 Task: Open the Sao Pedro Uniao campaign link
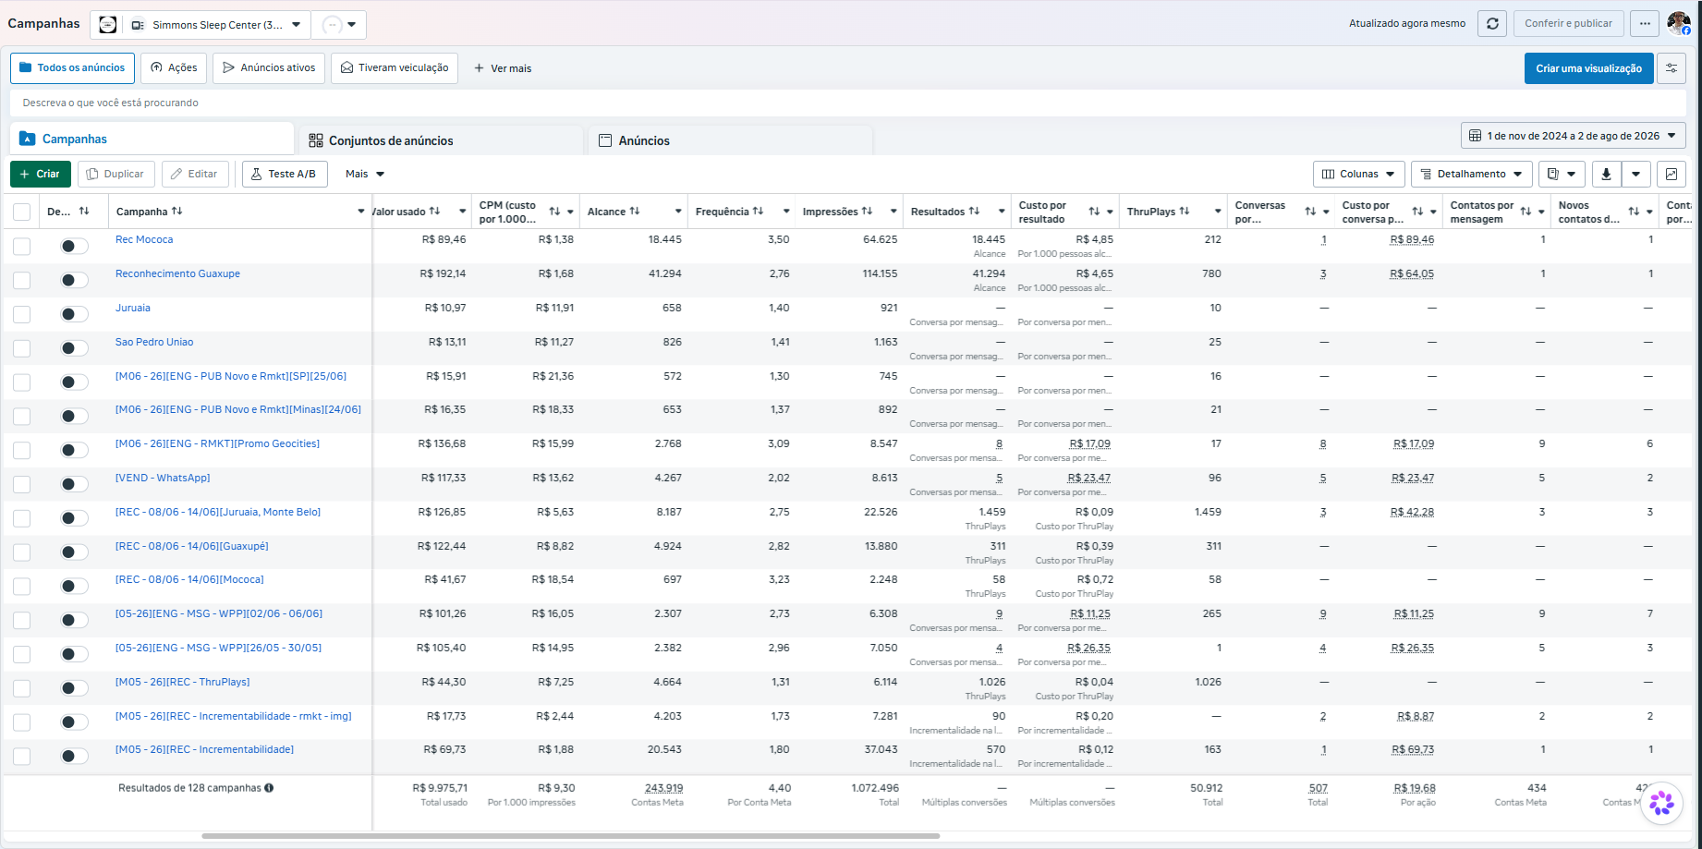pos(154,342)
